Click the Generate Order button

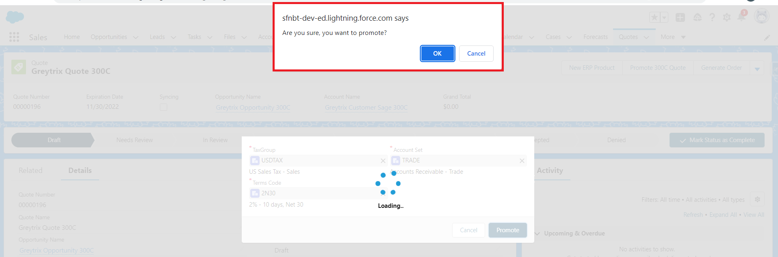tap(722, 68)
